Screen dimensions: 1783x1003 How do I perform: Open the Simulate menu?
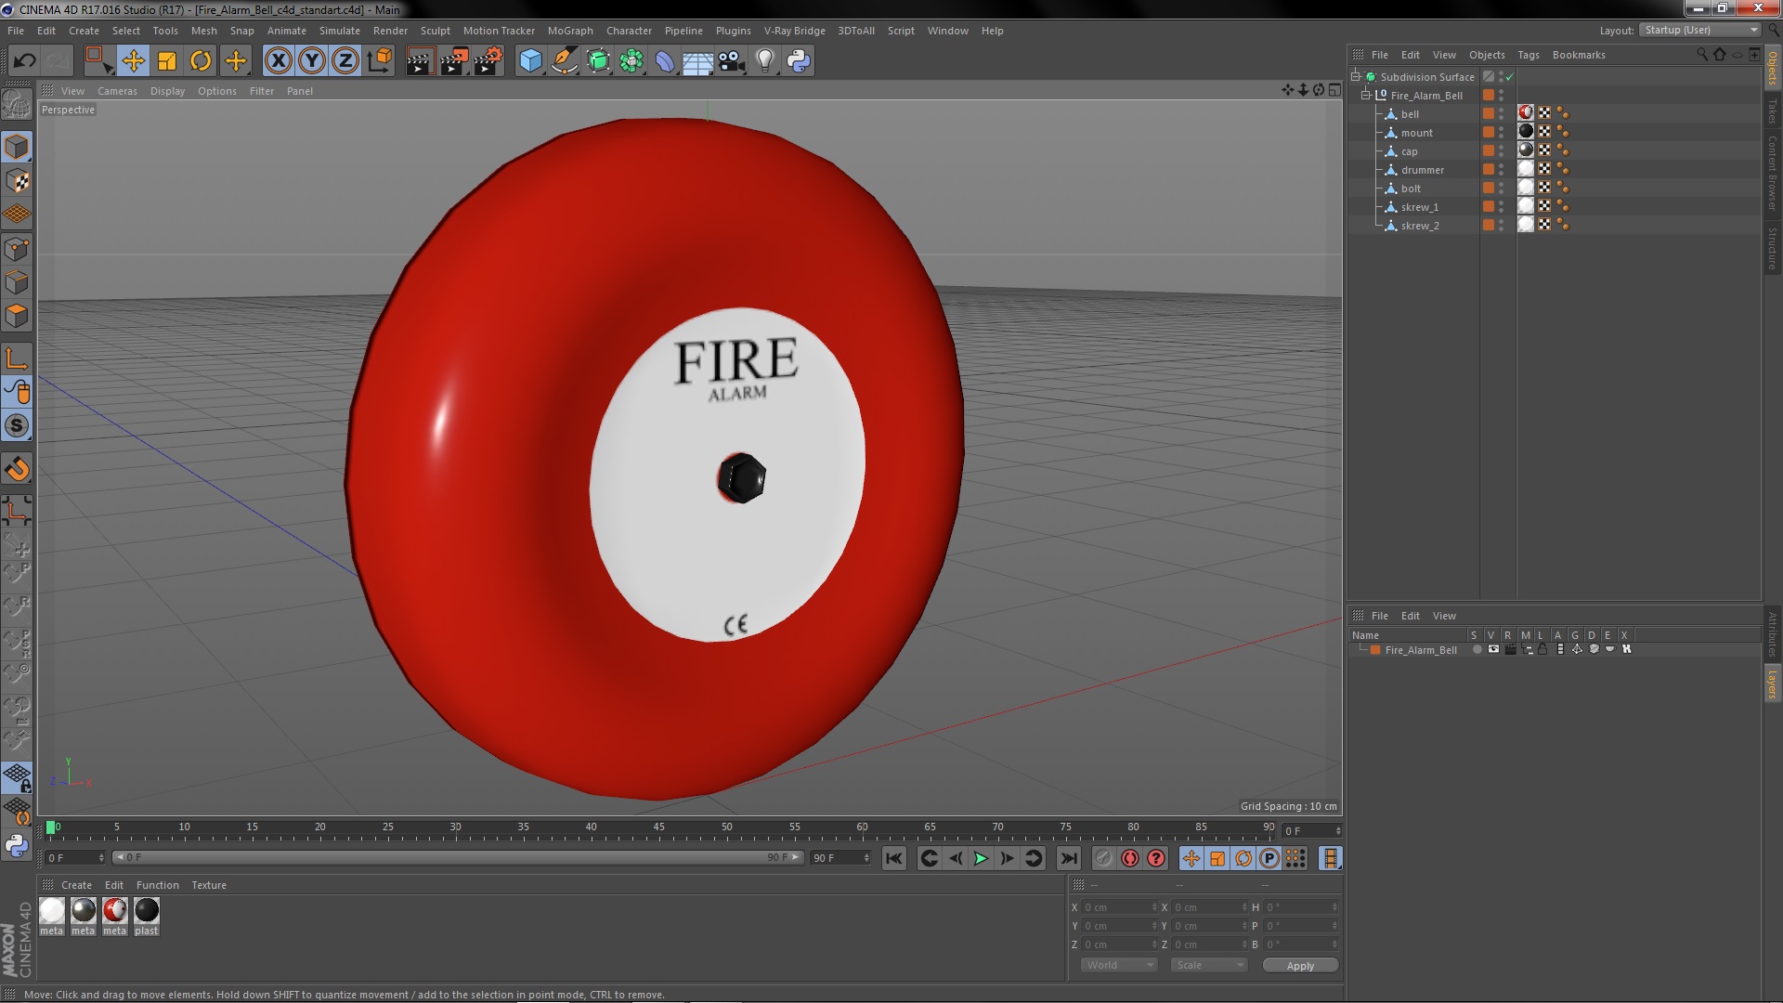click(337, 30)
